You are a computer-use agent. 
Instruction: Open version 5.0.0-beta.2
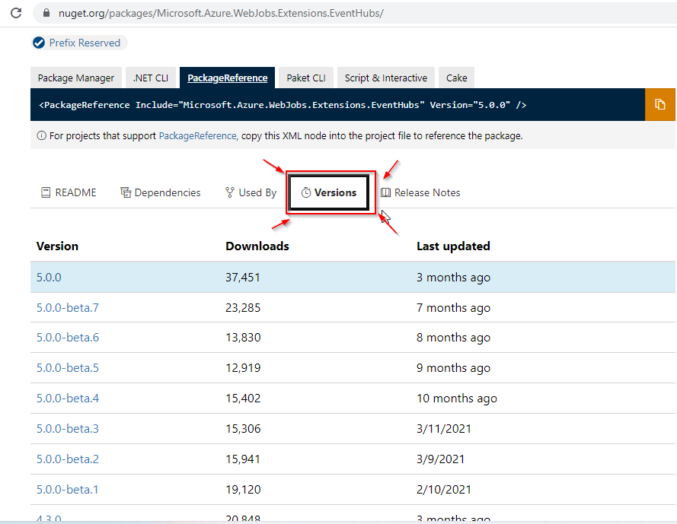(68, 459)
